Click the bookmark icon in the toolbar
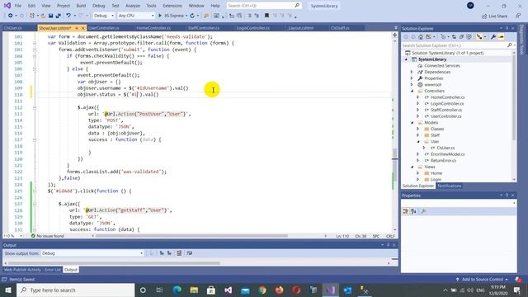 [x=266, y=16]
